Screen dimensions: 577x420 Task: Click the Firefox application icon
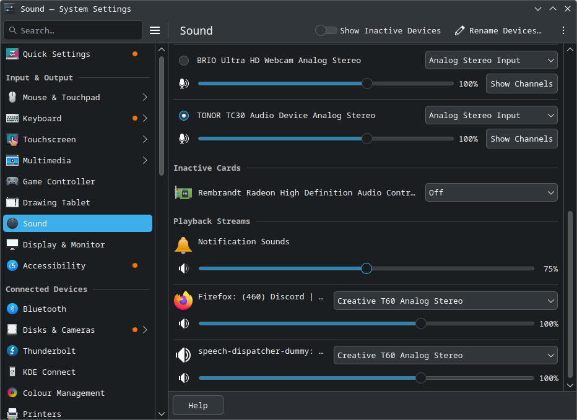pyautogui.click(x=183, y=301)
